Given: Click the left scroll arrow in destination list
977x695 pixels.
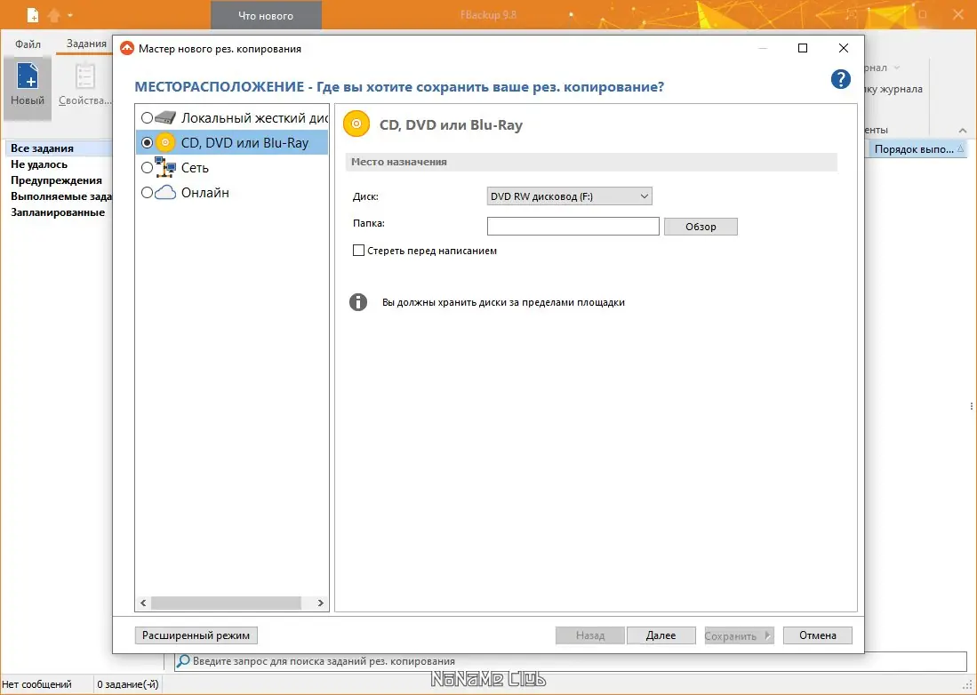Looking at the screenshot, I should [x=143, y=603].
